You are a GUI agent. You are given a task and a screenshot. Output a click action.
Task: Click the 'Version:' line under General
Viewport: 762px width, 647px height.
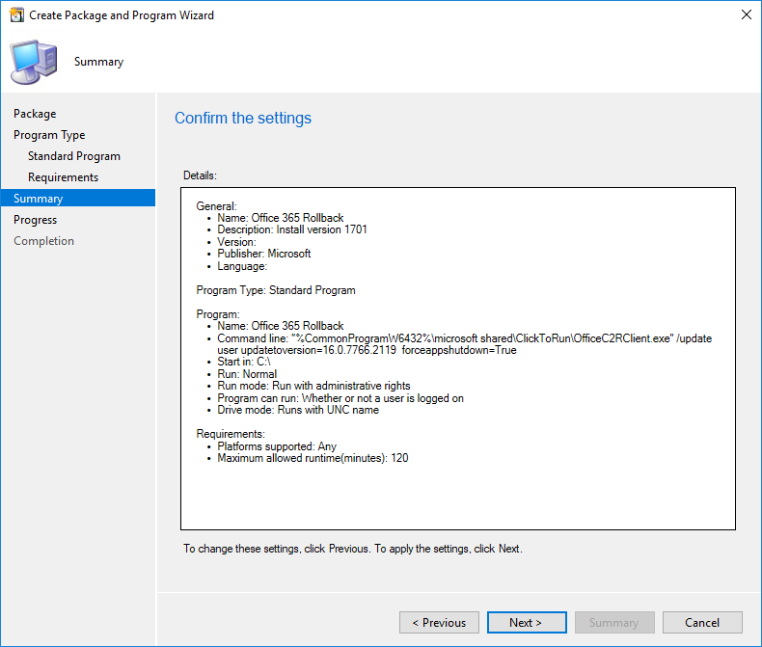[236, 242]
